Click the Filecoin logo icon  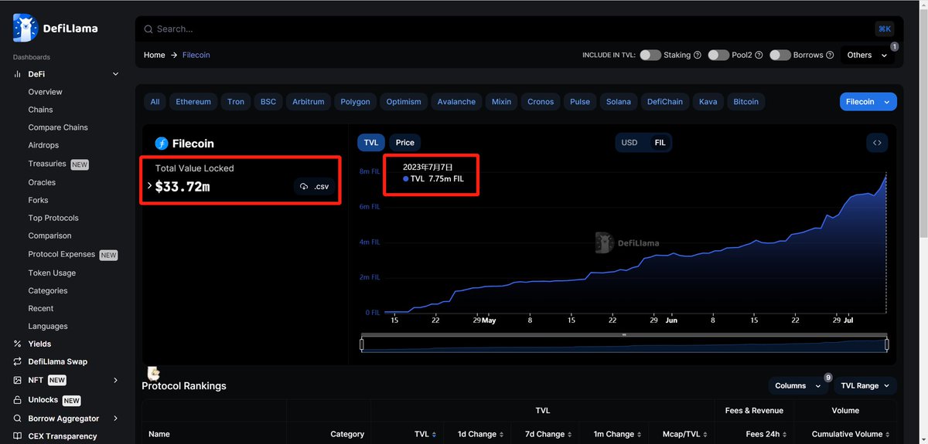point(162,144)
